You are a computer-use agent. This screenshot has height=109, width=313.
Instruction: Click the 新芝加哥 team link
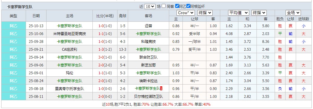(149, 65)
